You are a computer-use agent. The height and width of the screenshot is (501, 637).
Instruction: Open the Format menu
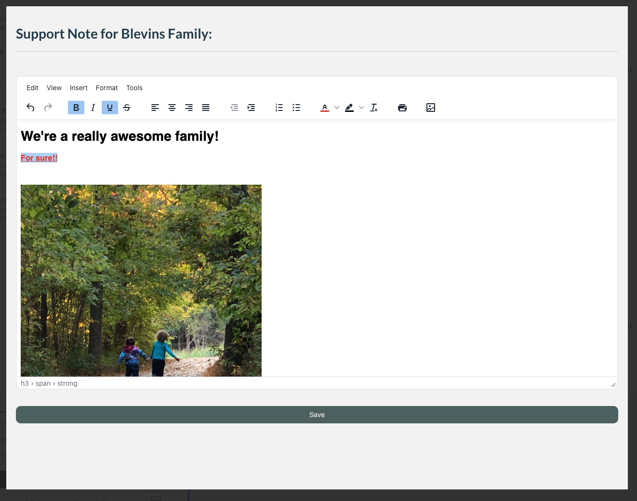[106, 88]
